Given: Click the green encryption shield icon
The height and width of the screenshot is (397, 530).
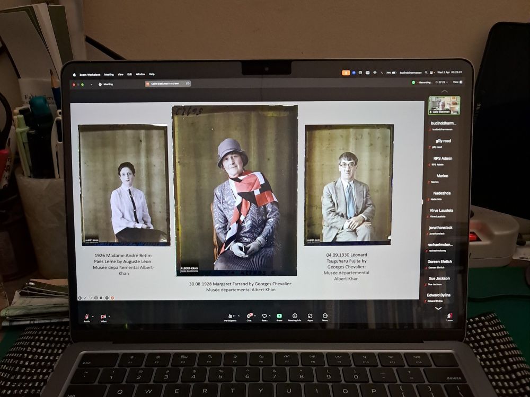Looking at the screenshot, I should tap(413, 82).
